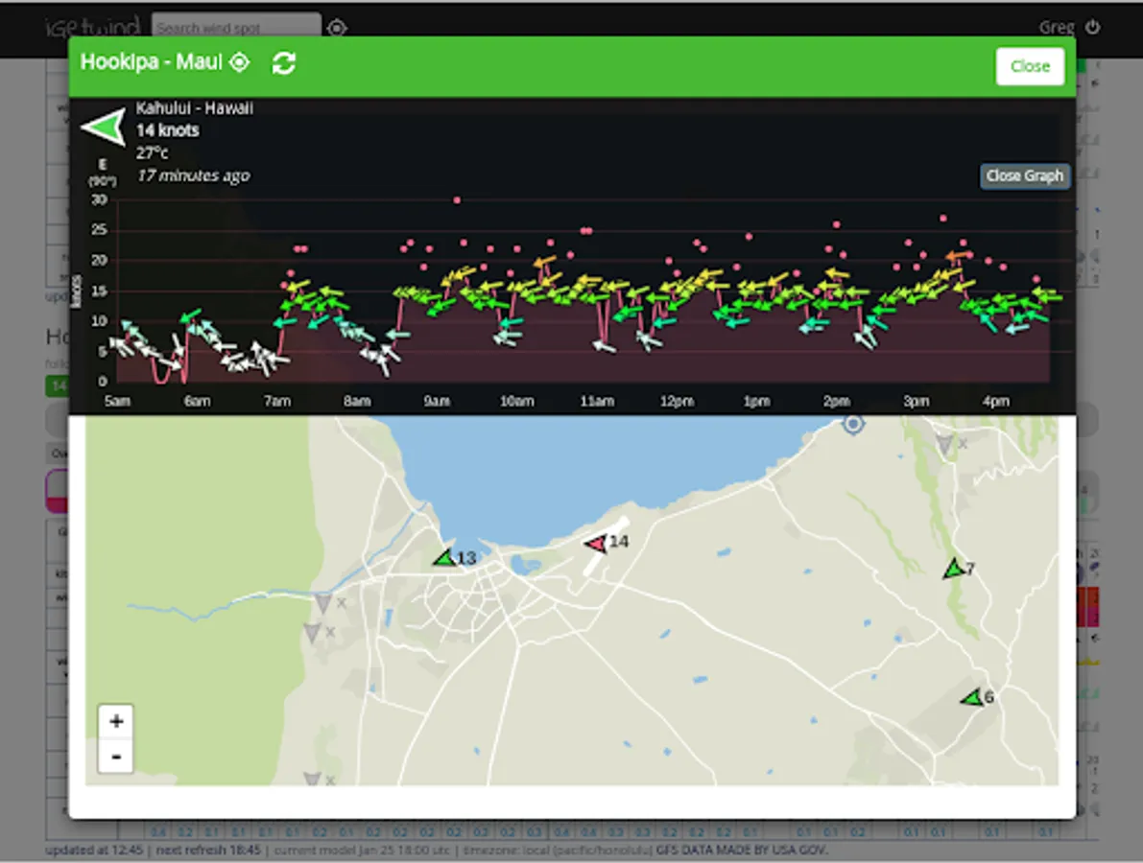Image resolution: width=1143 pixels, height=863 pixels.
Task: Click the grey offline station near top right
Action: click(944, 444)
